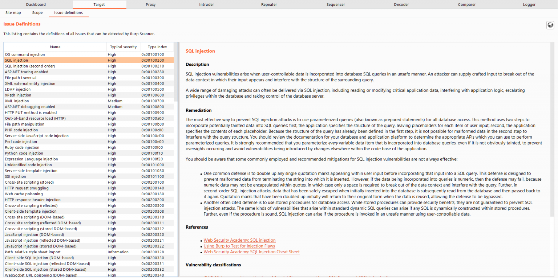This screenshot has width=558, height=278.
Task: Open the Scope sub-tab
Action: 37,12
